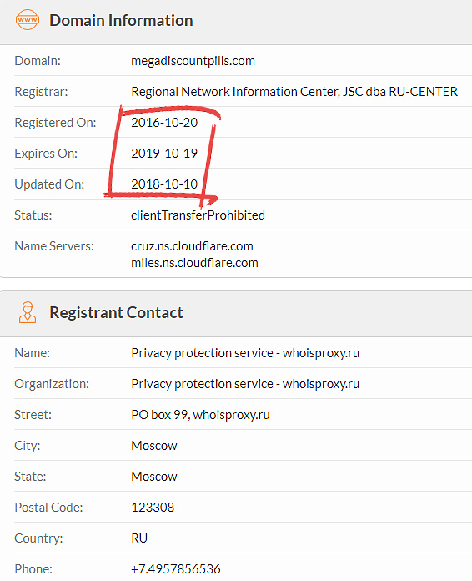Click the Registrant Contact heading

click(116, 312)
